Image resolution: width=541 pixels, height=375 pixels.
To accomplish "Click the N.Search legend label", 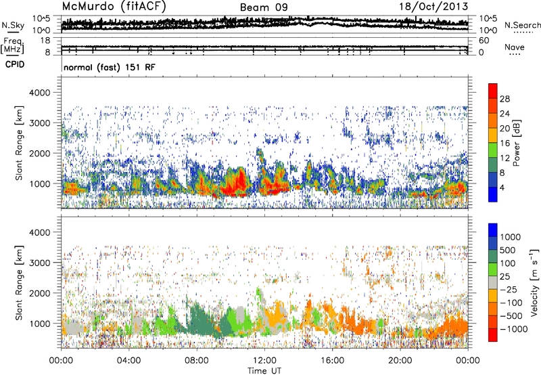I will 522,25.
